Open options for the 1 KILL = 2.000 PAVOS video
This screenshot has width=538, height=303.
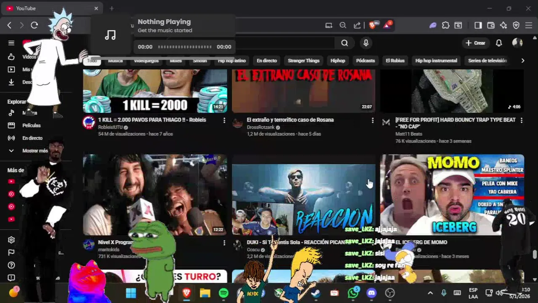coord(224,120)
